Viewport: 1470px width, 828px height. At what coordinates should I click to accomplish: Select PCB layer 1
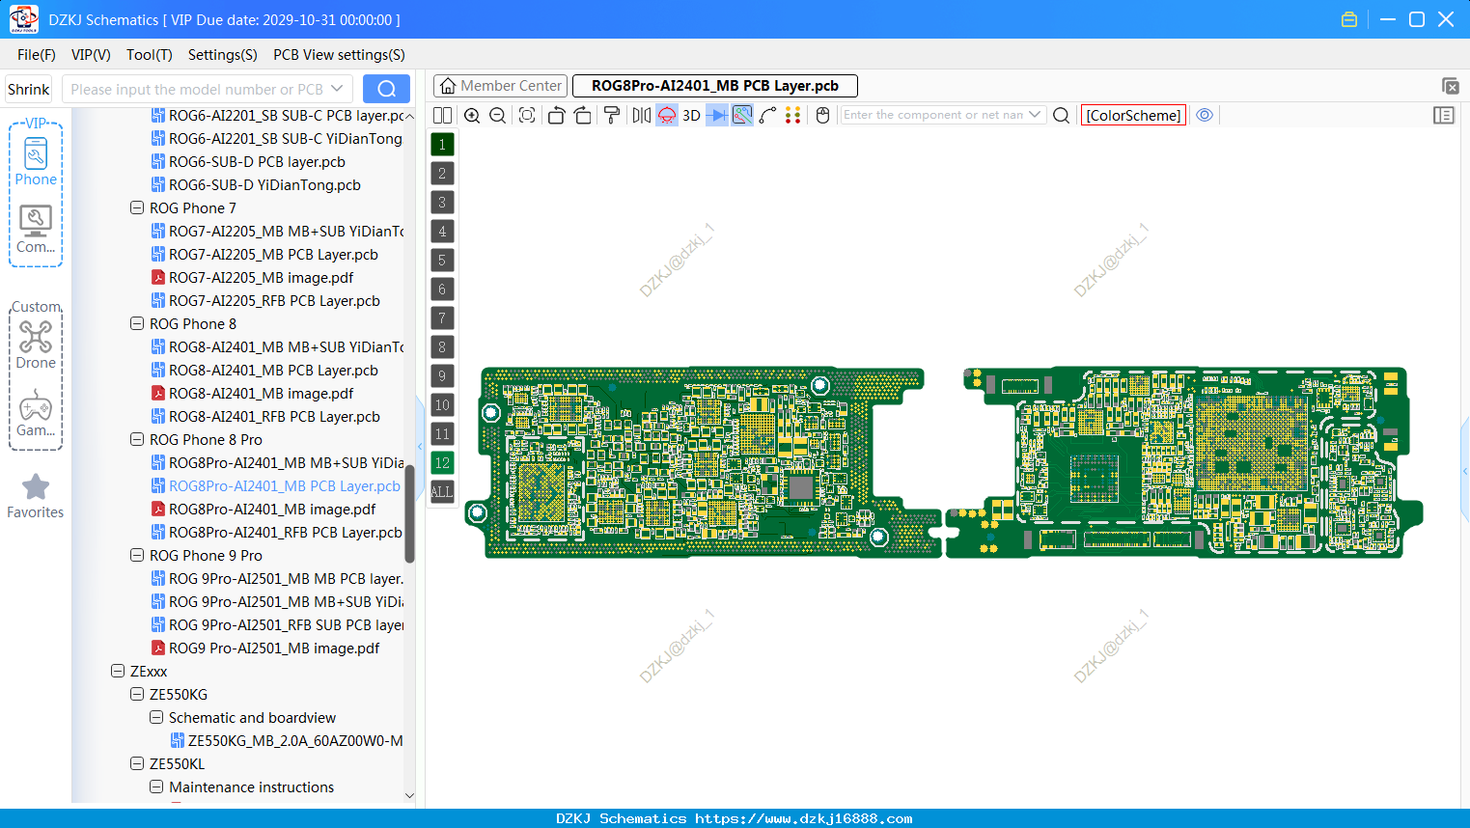point(442,145)
